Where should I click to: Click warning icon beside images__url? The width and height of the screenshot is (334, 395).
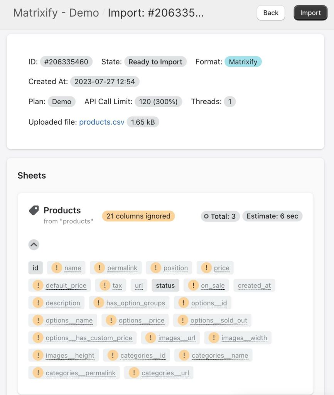coord(150,338)
